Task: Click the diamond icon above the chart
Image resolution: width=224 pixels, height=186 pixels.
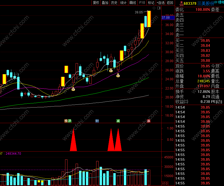Action: 154,8
